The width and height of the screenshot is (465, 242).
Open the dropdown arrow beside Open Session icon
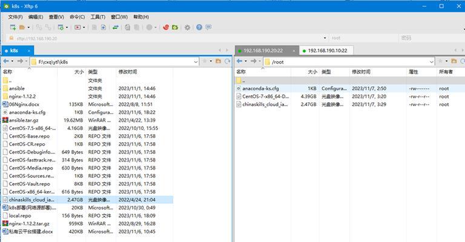29,27
